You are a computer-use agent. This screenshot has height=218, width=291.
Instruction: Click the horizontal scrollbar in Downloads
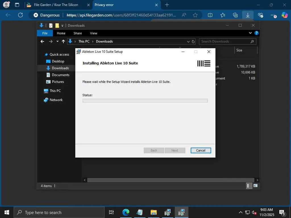[x=171, y=180]
